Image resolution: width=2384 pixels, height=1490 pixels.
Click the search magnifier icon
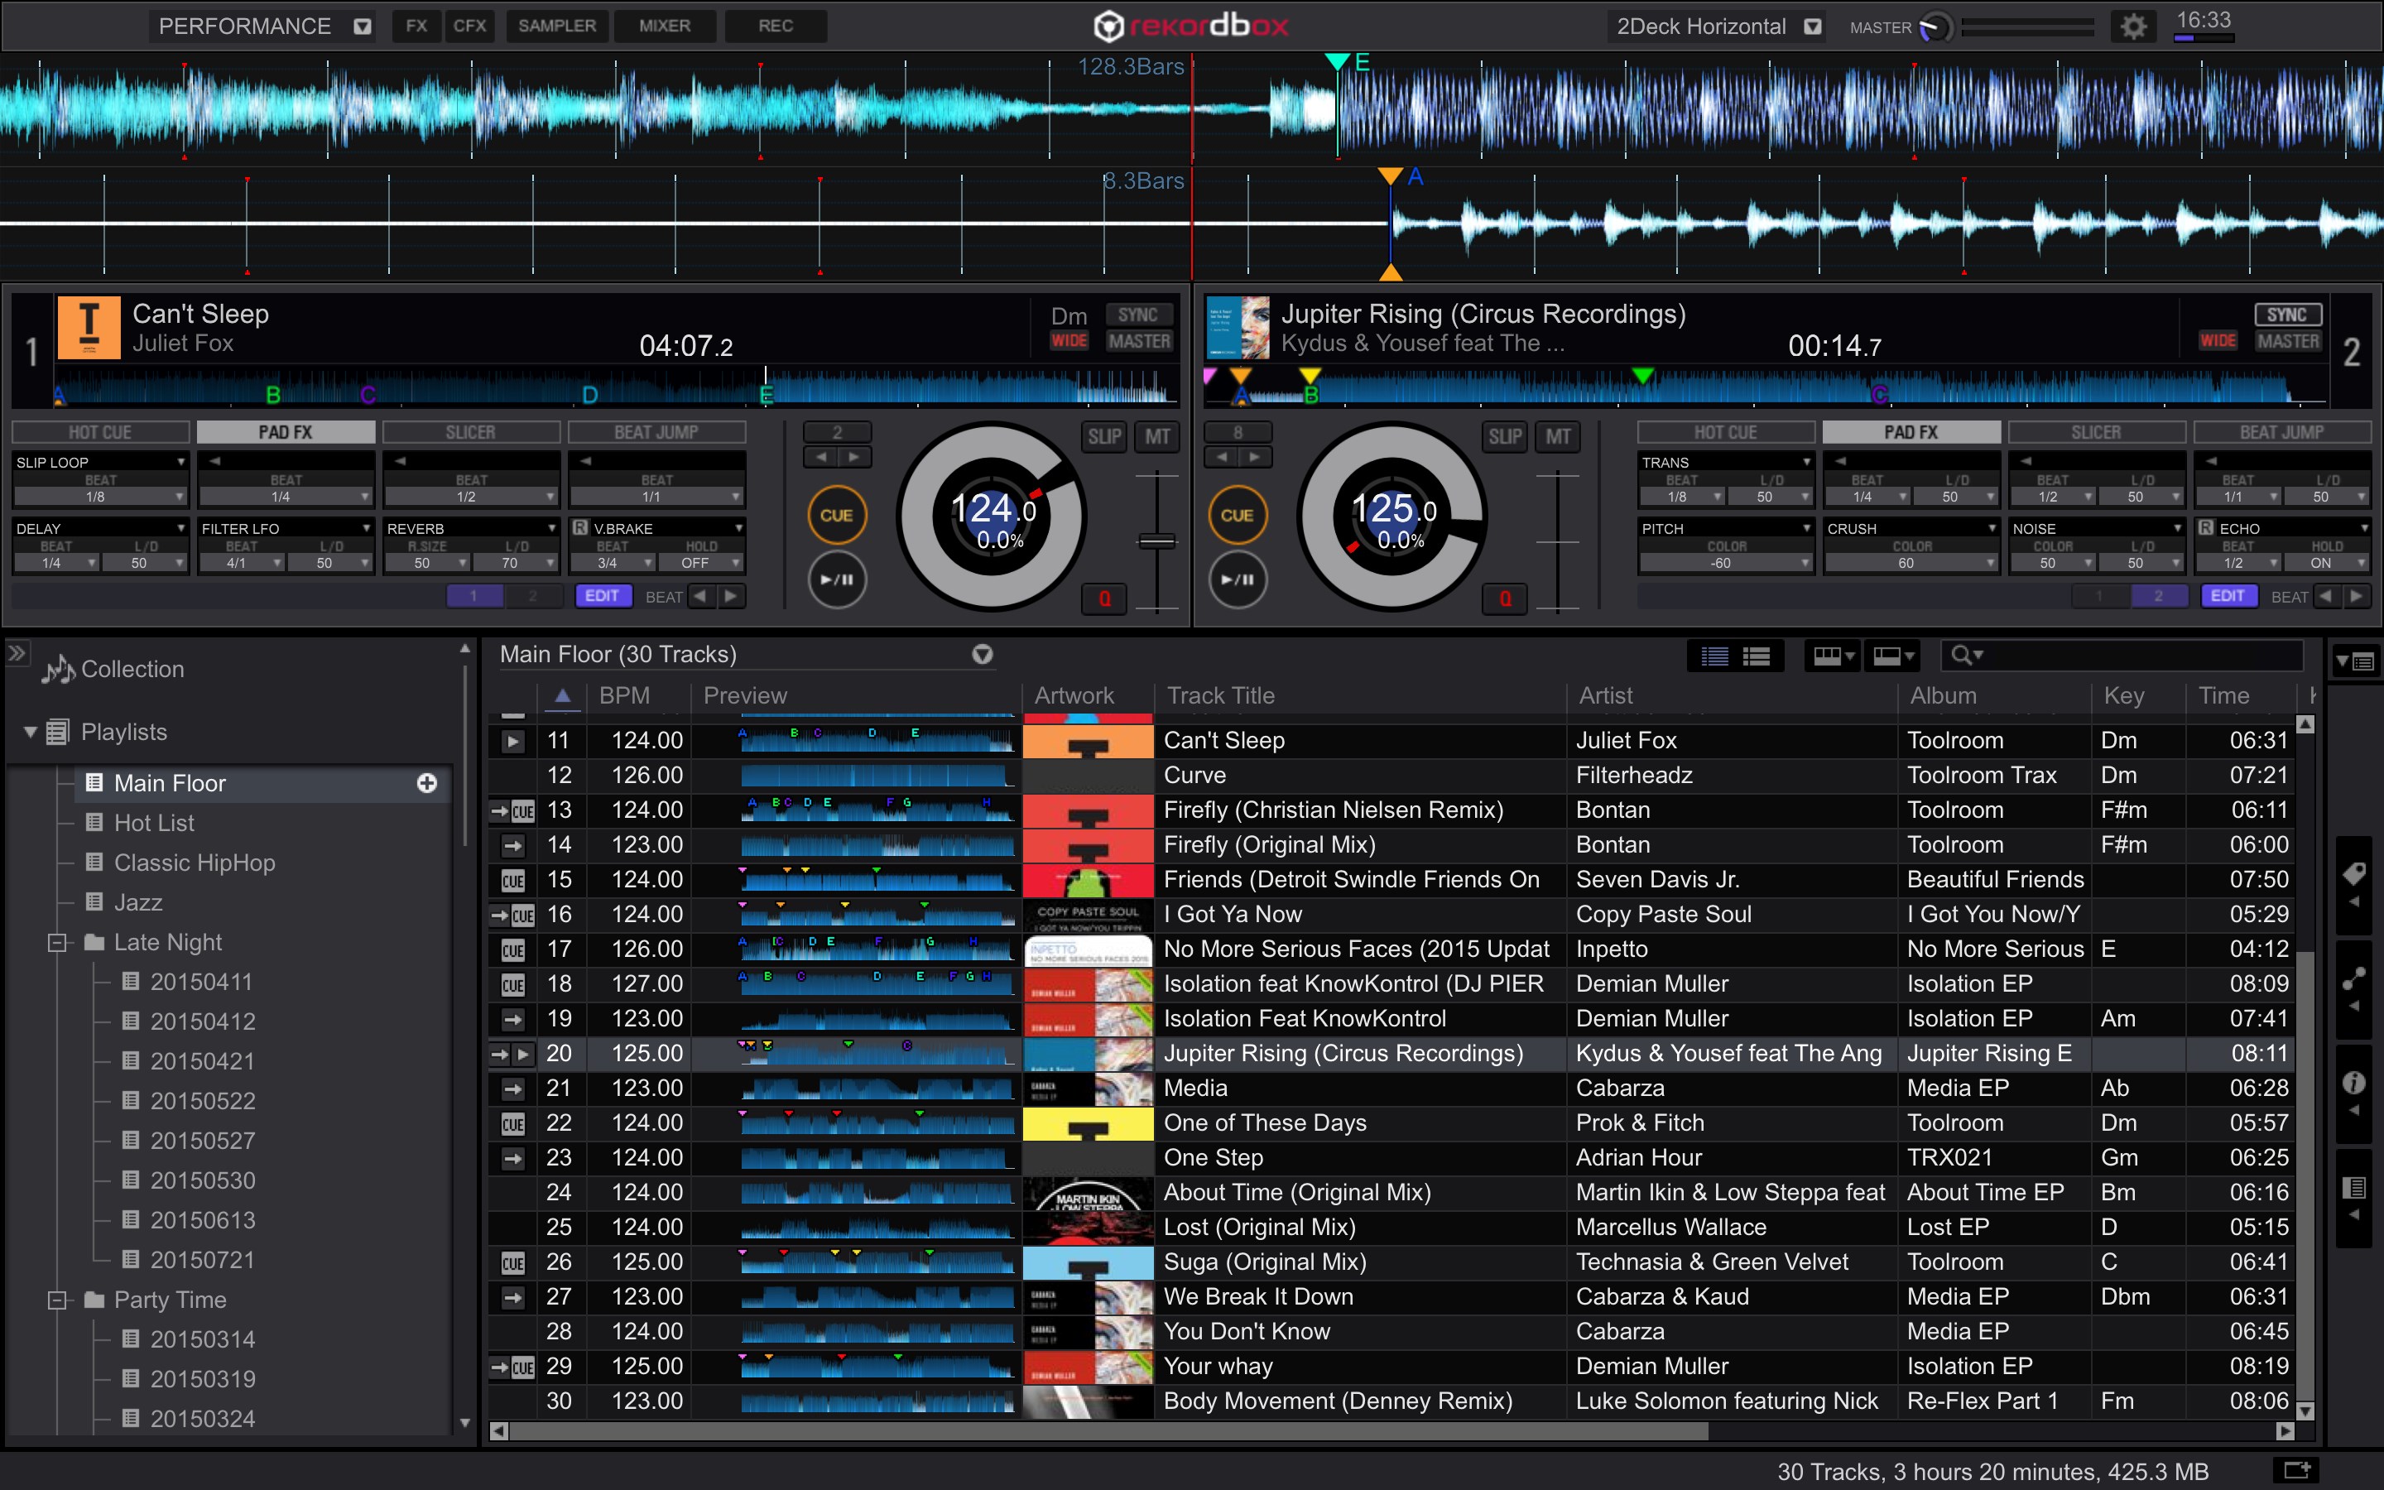(1960, 656)
